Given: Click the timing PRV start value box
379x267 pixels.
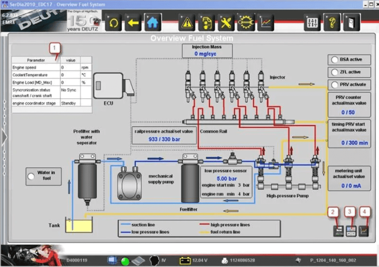Looking at the screenshot, I should click(349, 133).
